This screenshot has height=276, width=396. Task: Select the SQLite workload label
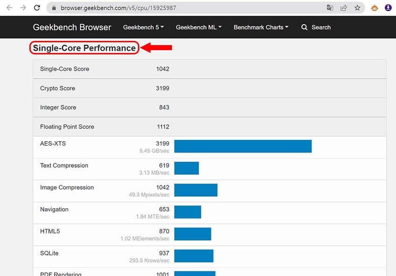point(49,253)
